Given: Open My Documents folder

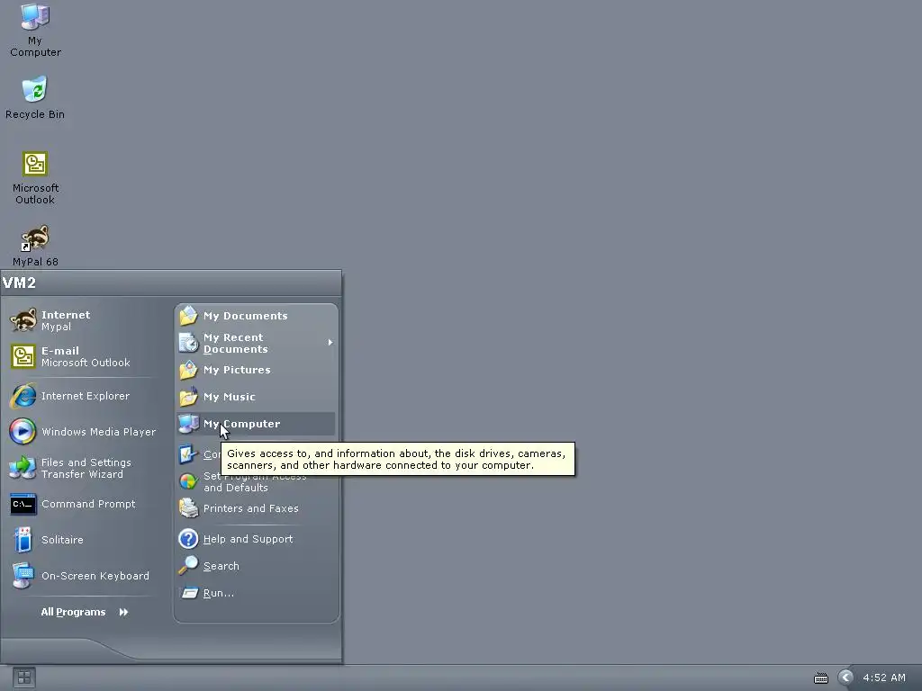Looking at the screenshot, I should coord(256,316).
